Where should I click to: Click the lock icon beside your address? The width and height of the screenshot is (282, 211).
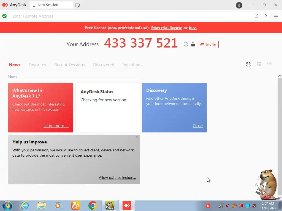point(193,44)
